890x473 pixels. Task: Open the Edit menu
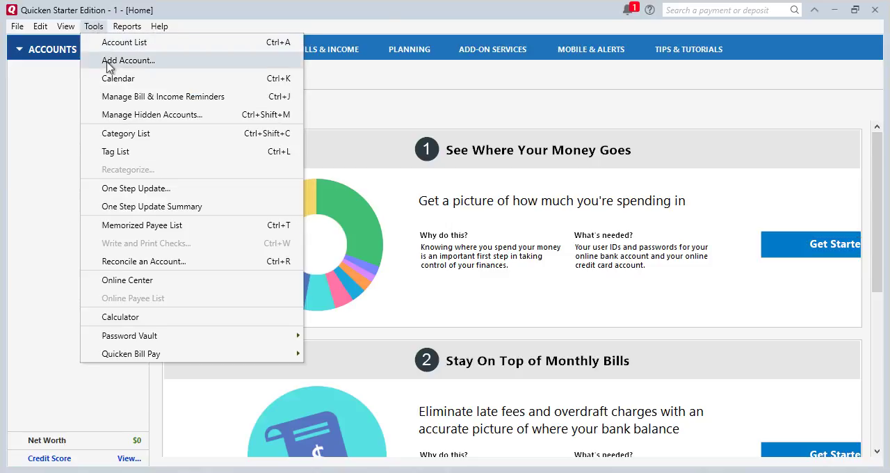tap(40, 26)
